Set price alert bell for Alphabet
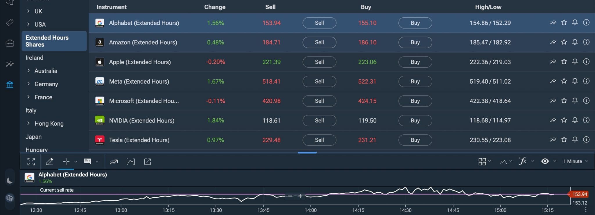This screenshot has width=595, height=215. [575, 22]
